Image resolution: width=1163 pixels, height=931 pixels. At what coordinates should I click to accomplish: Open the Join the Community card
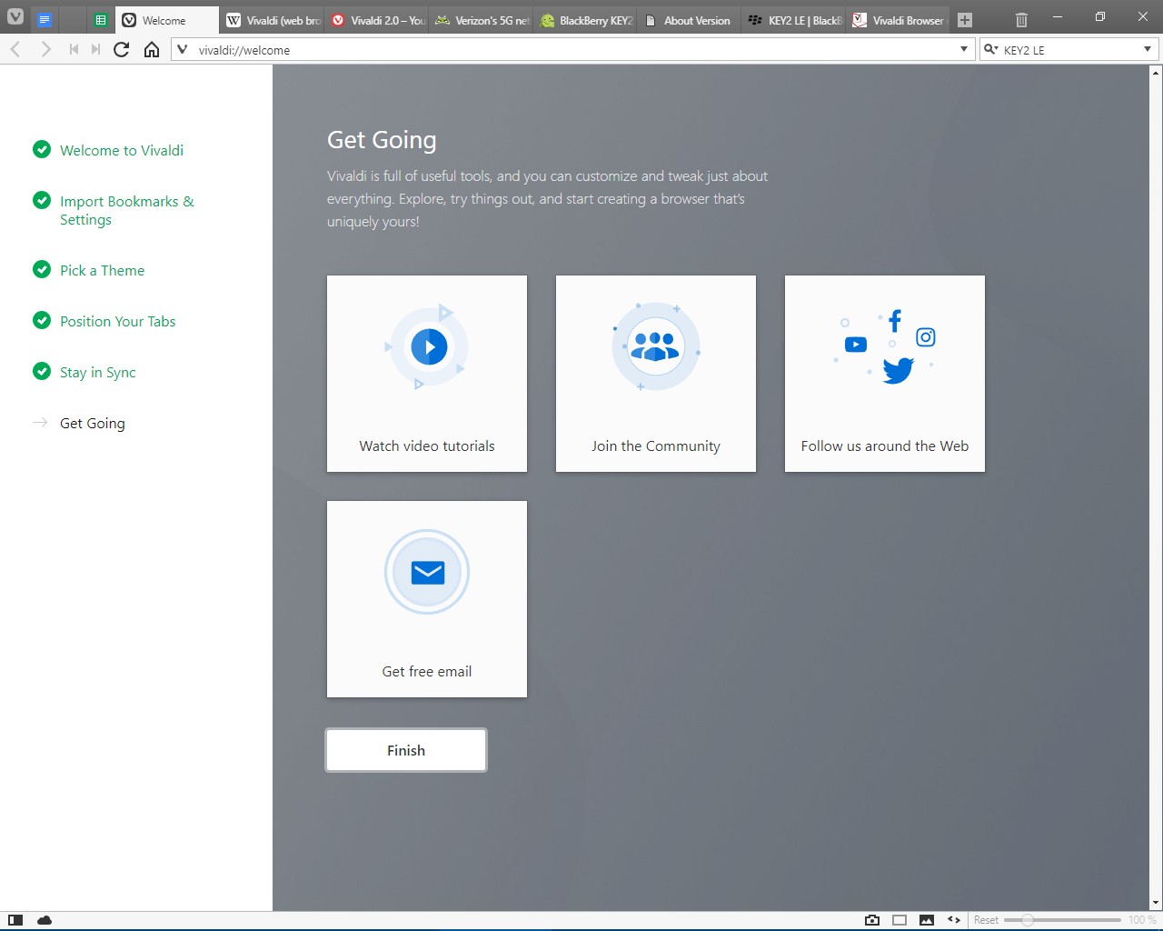click(656, 374)
